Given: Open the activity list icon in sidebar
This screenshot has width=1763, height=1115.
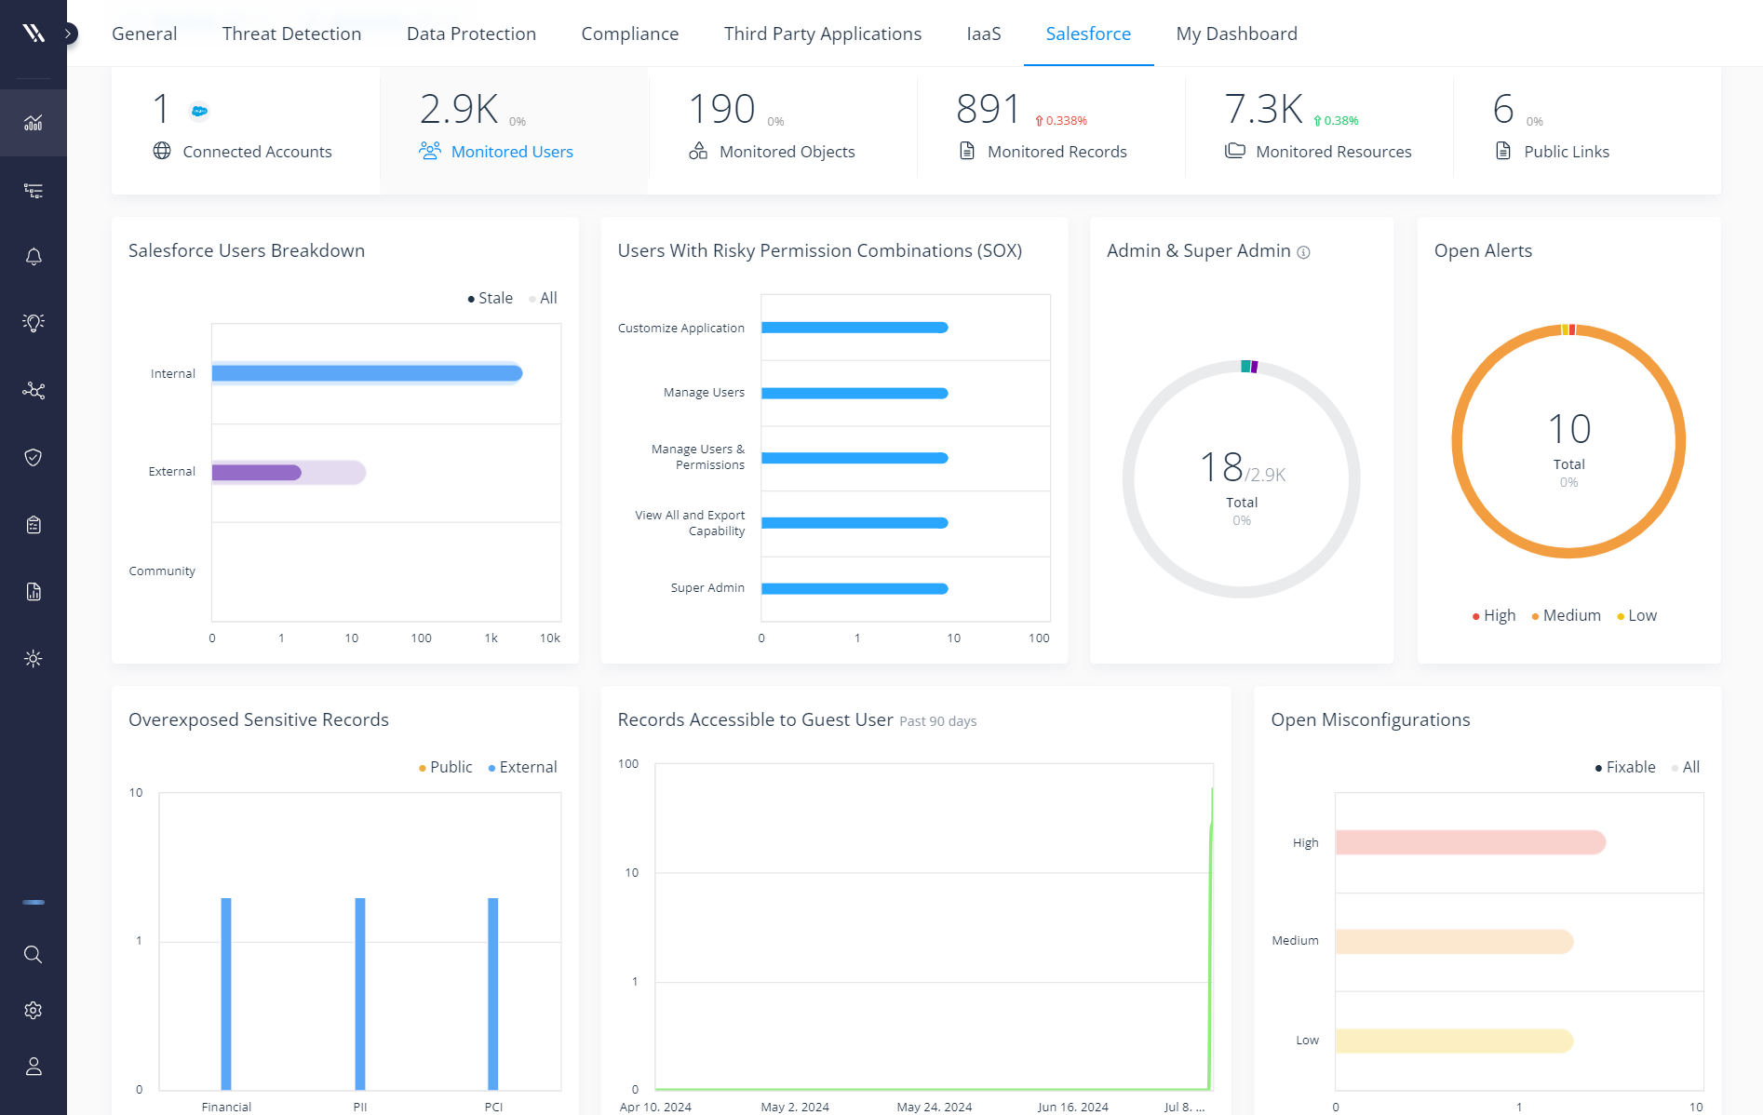Looking at the screenshot, I should pos(34,191).
